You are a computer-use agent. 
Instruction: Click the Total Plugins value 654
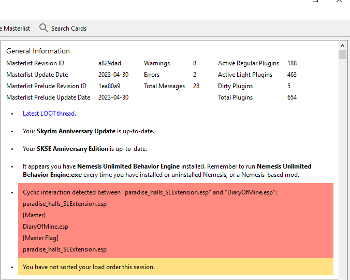(292, 97)
